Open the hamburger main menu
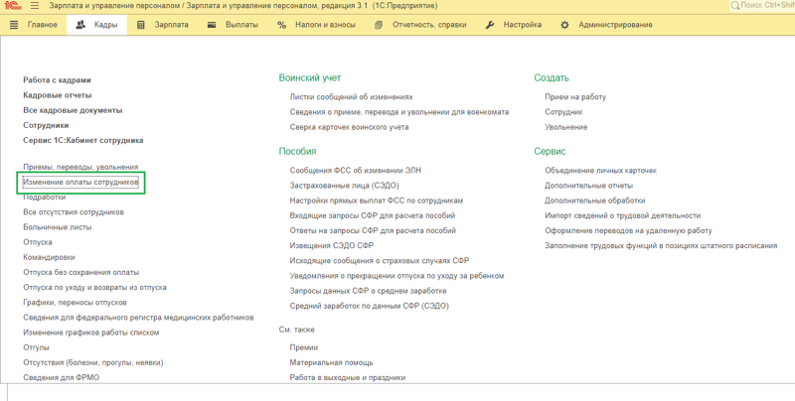 [35, 6]
